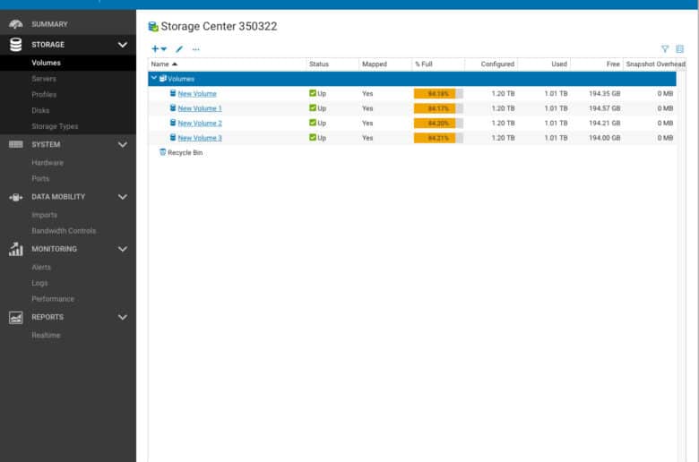Open the New Volume 2 link

coord(200,123)
